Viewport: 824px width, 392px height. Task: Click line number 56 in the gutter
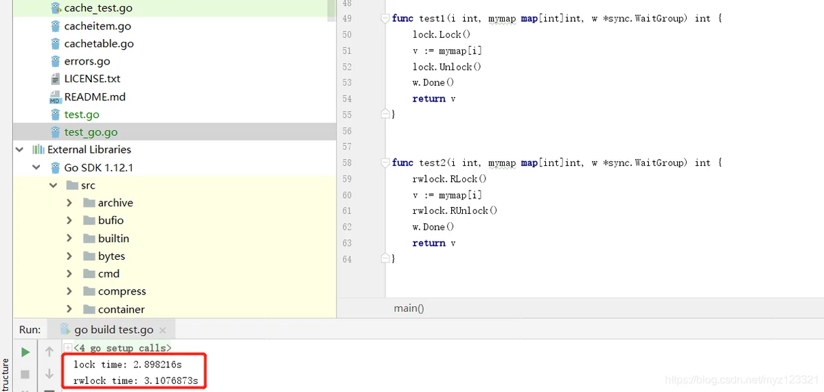346,131
